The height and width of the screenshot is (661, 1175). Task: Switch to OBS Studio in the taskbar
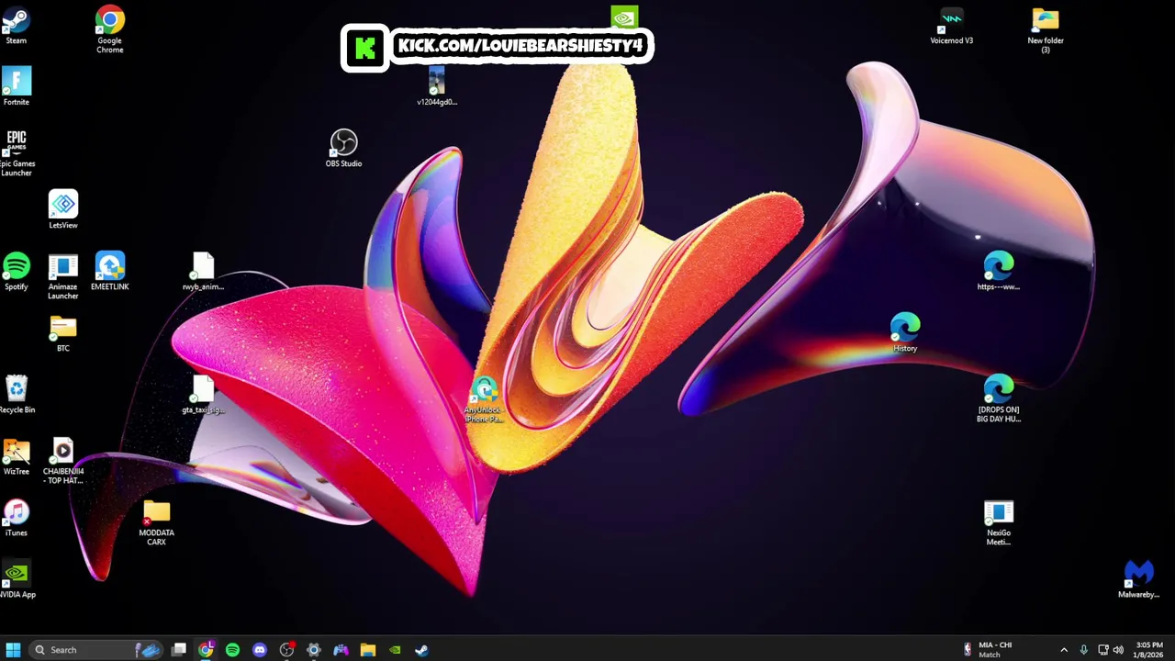click(286, 650)
